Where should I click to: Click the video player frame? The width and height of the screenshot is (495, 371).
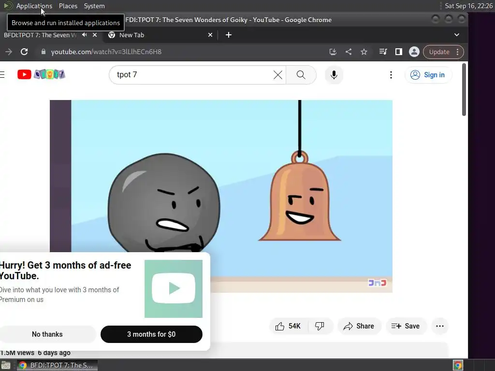[x=221, y=196]
